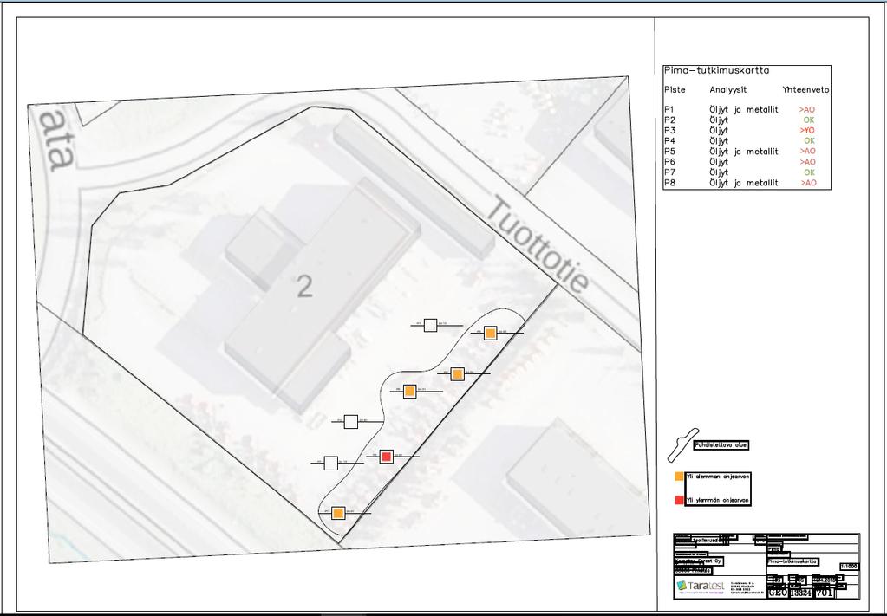Click the 'Piste' column header
Image resolution: width=887 pixels, height=616 pixels.
coord(675,90)
